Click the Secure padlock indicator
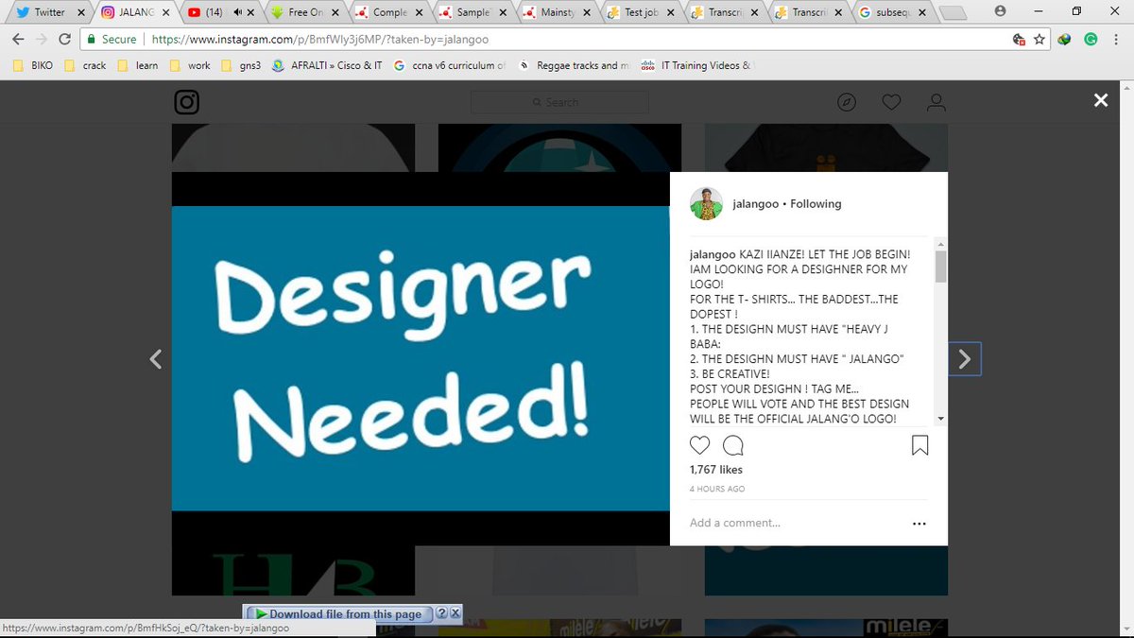1134x638 pixels. 112,40
